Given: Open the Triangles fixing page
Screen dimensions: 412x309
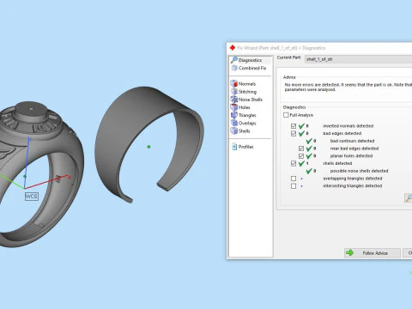Looking at the screenshot, I should pyautogui.click(x=247, y=115).
